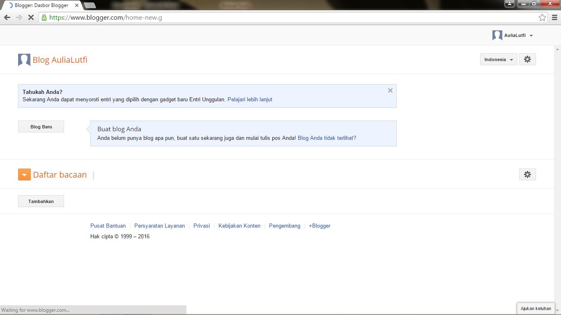Viewport: 561px width, 315px height.
Task: Open the Pengembang footer link
Action: (285, 226)
